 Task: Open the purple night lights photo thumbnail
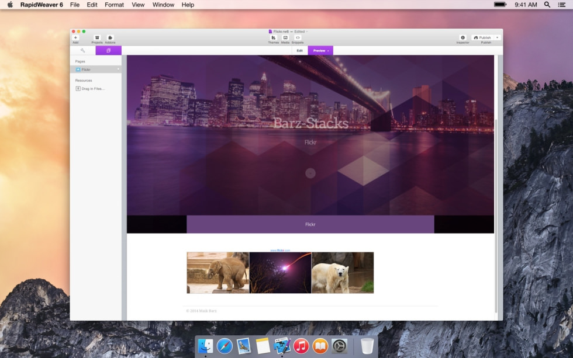click(x=280, y=273)
